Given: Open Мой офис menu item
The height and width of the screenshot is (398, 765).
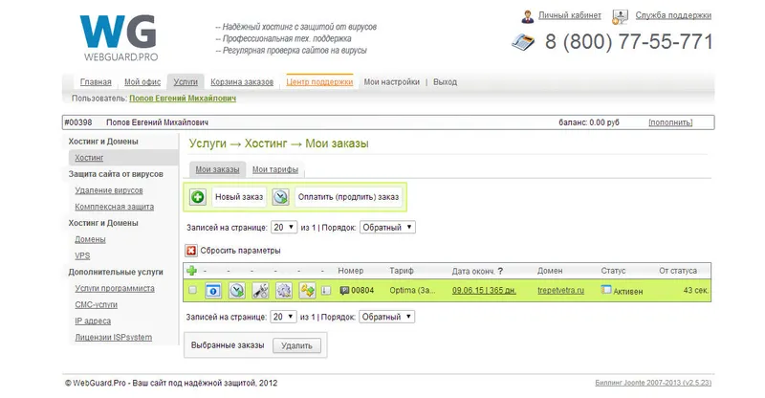Looking at the screenshot, I should (142, 82).
